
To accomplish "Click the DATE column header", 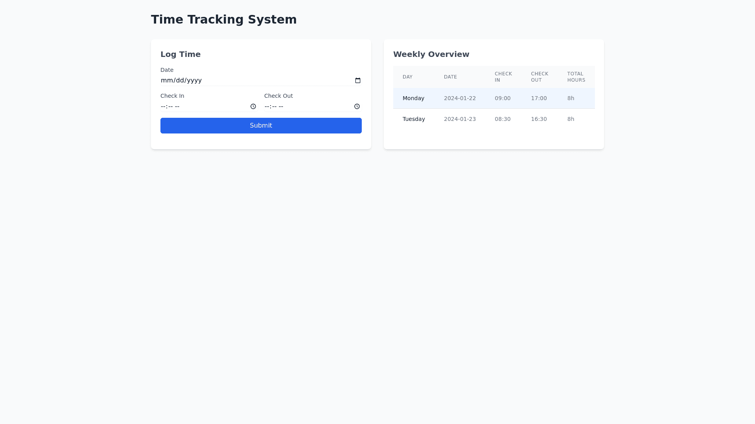I will tap(450, 77).
